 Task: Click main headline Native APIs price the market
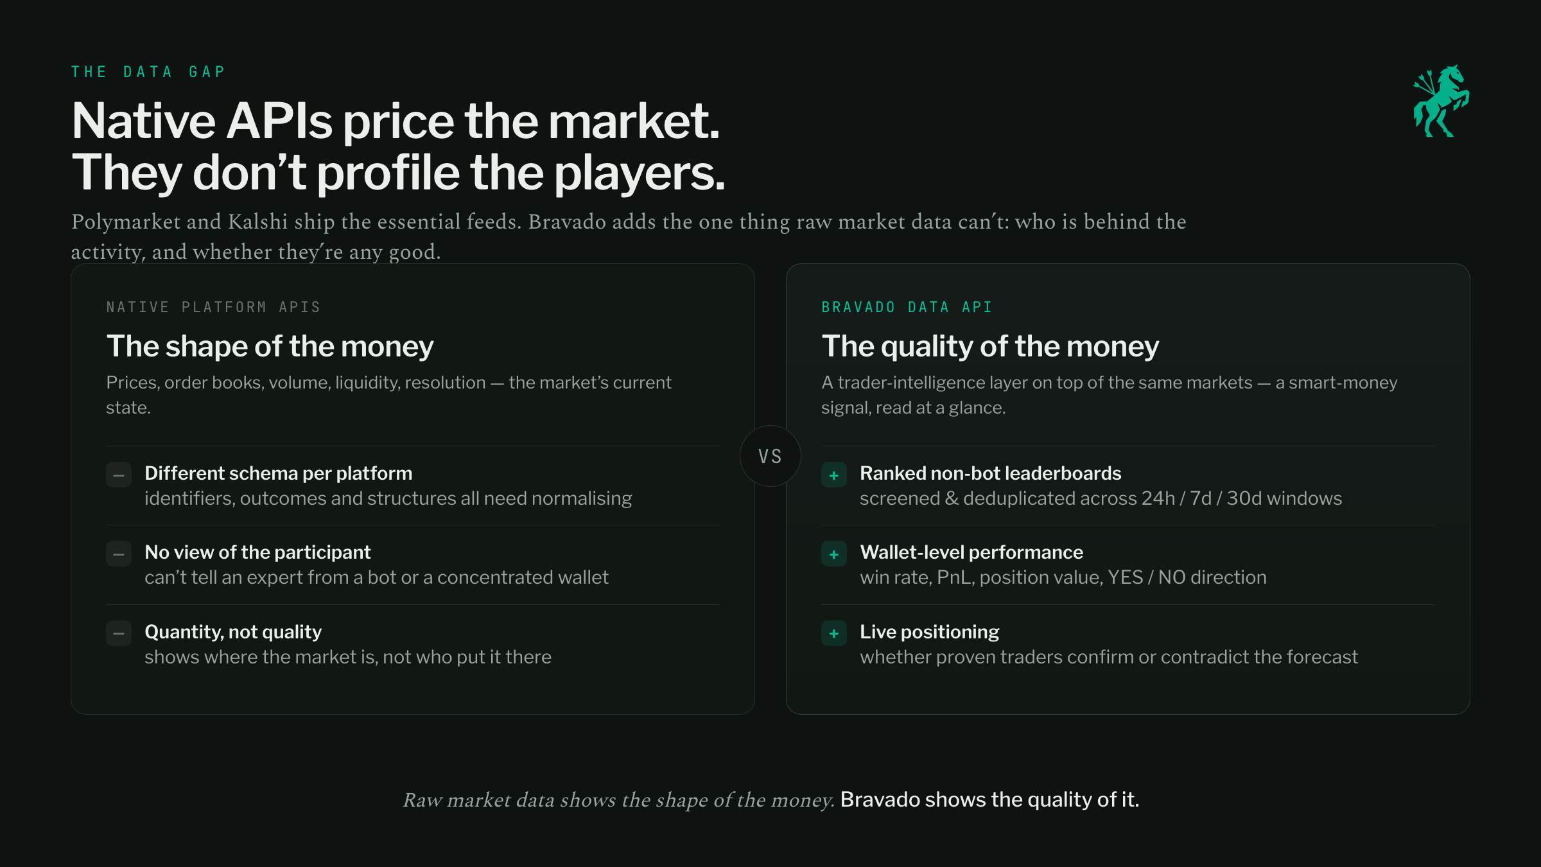coord(396,121)
